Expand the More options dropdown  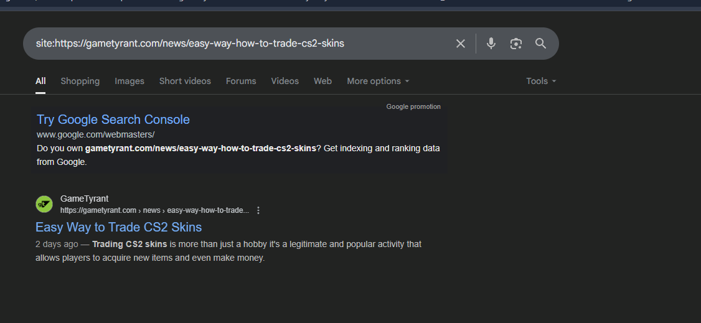tap(379, 81)
